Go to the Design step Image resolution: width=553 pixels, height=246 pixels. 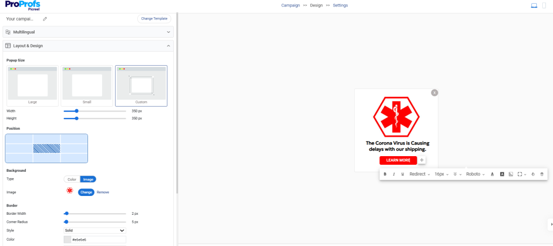tap(316, 5)
